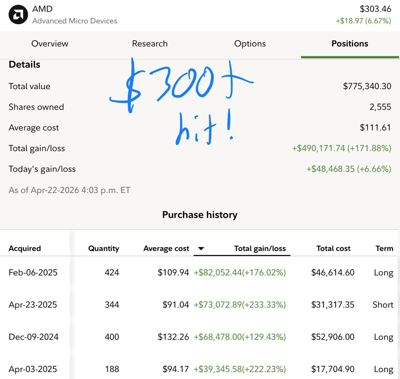
Task: Click quantity 344 in the table
Action: (x=112, y=305)
